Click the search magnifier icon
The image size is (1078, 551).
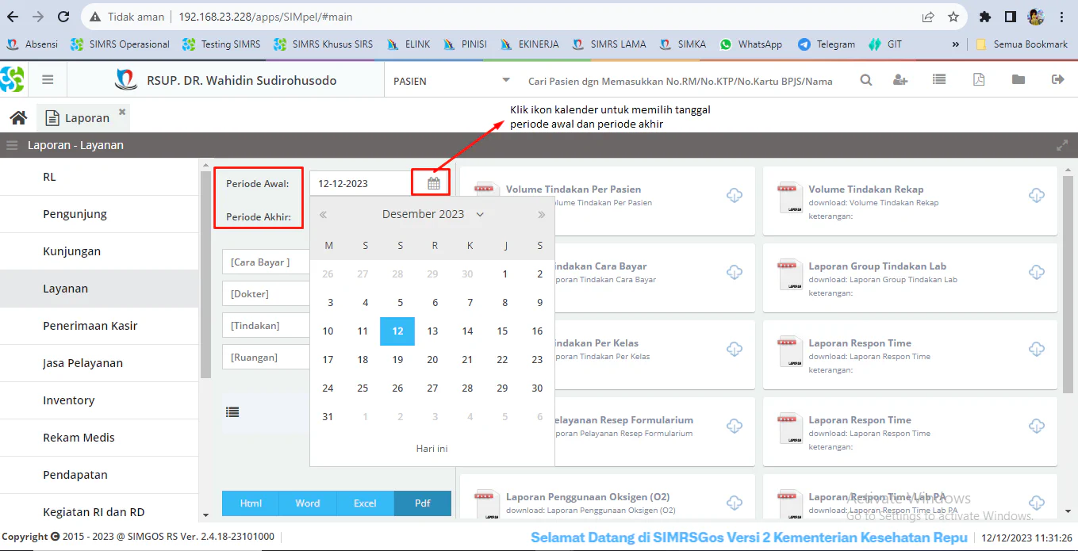coord(866,80)
